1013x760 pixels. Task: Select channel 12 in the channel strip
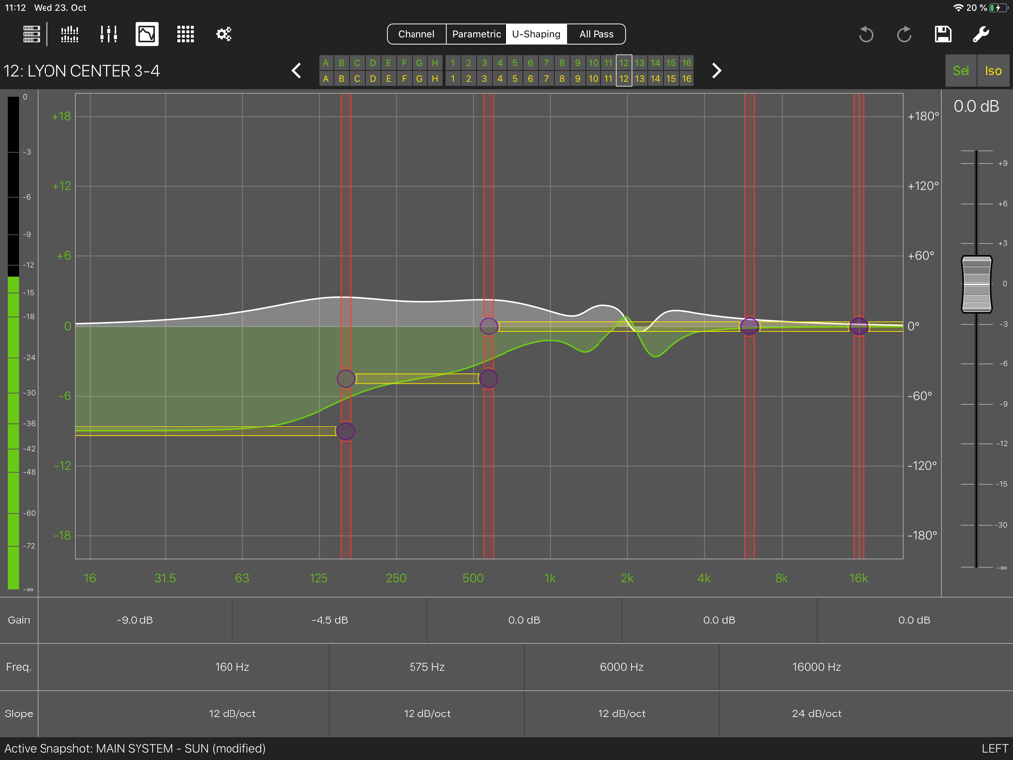(x=624, y=70)
